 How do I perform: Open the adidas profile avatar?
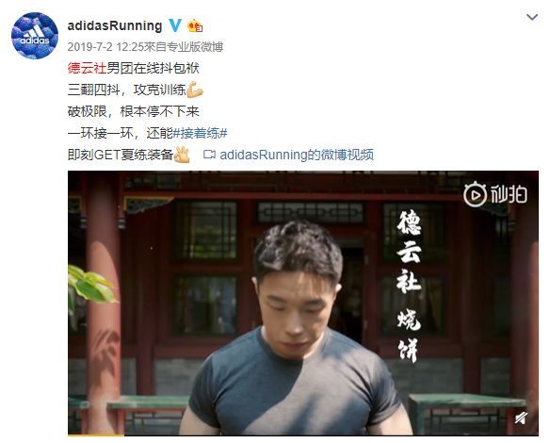[x=35, y=36]
